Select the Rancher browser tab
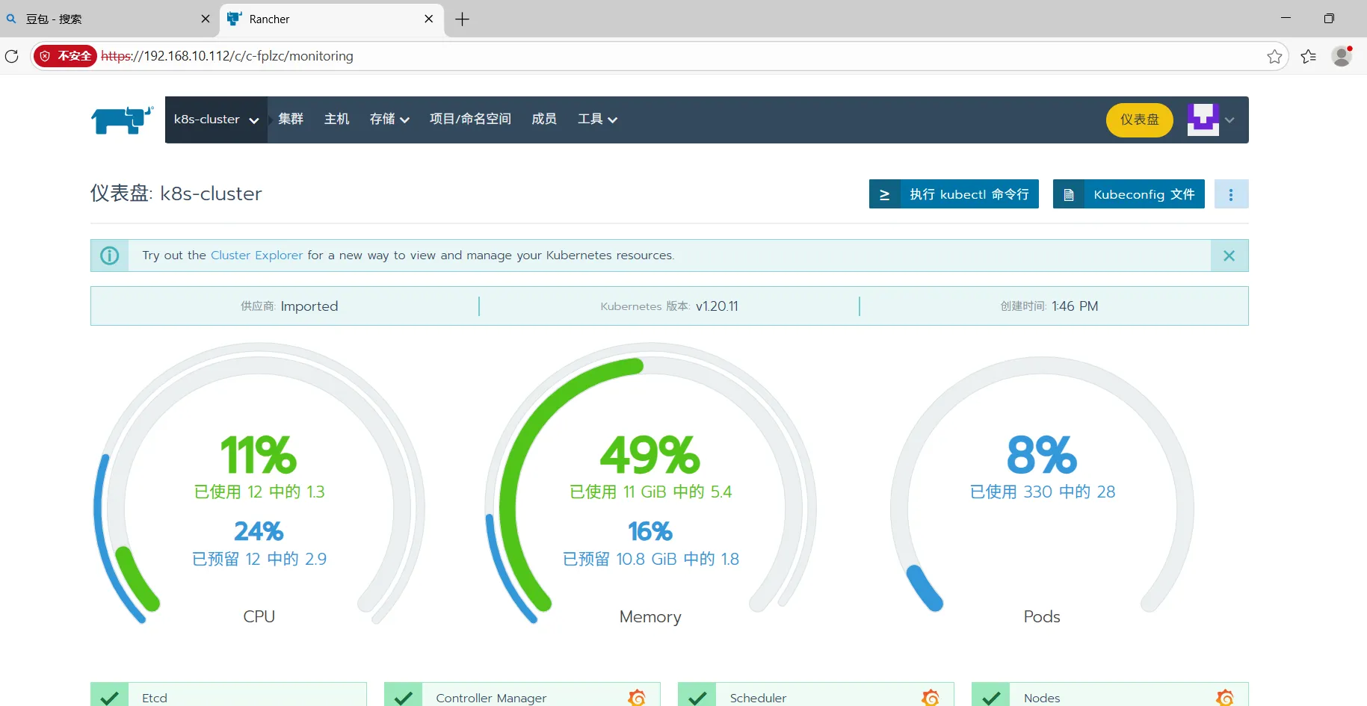This screenshot has height=706, width=1367. pos(332,19)
